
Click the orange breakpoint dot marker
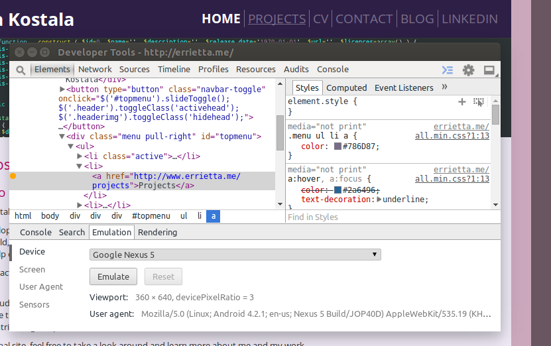(13, 176)
